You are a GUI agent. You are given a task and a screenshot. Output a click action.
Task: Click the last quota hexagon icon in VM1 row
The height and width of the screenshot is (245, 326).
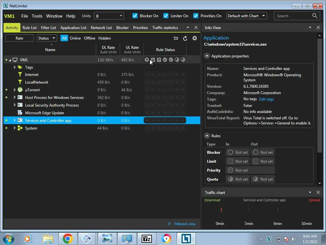point(183,60)
